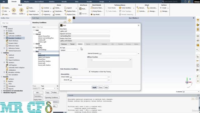Collapse the Internal group in zone list
This screenshot has width=200, height=113.
click(34, 34)
